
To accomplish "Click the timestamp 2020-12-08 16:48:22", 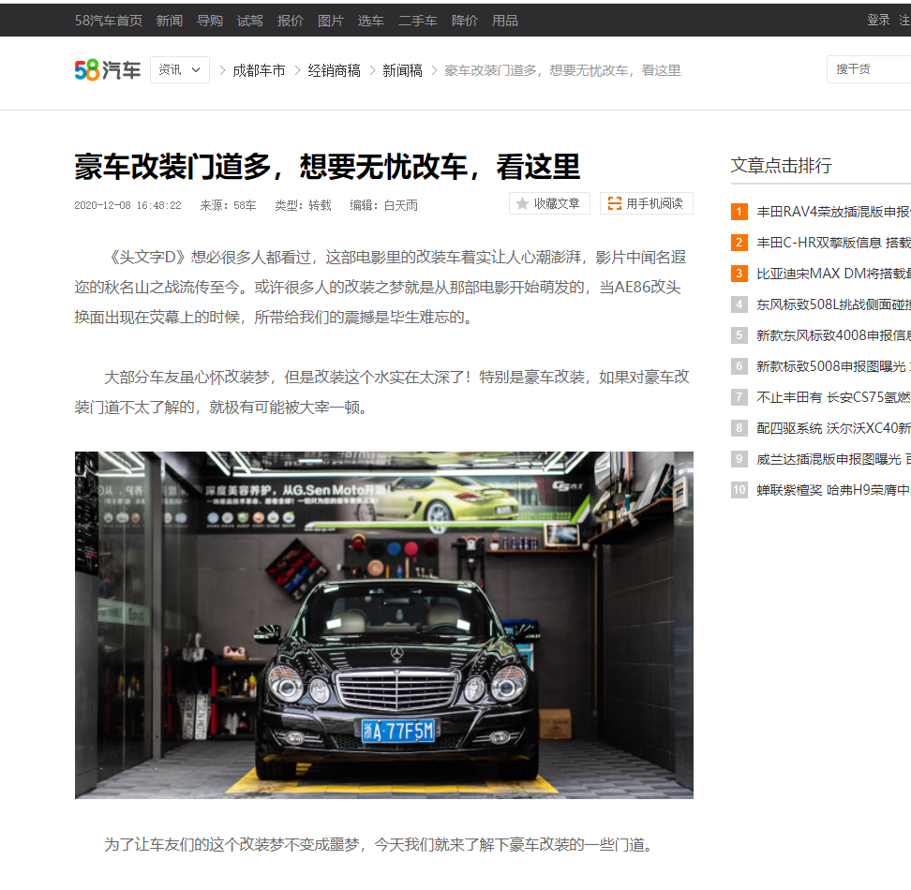I will pyautogui.click(x=127, y=205).
